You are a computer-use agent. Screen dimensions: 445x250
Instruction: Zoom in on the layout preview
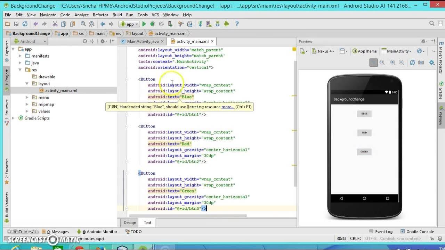[x=393, y=62]
